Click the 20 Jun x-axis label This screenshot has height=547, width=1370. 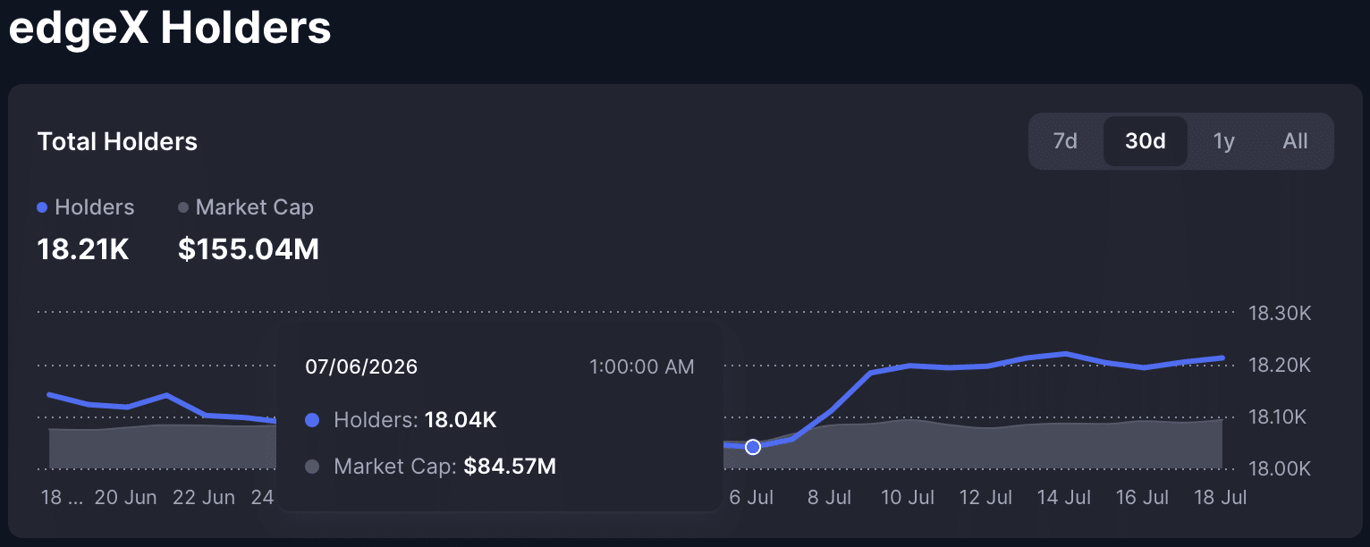point(125,497)
